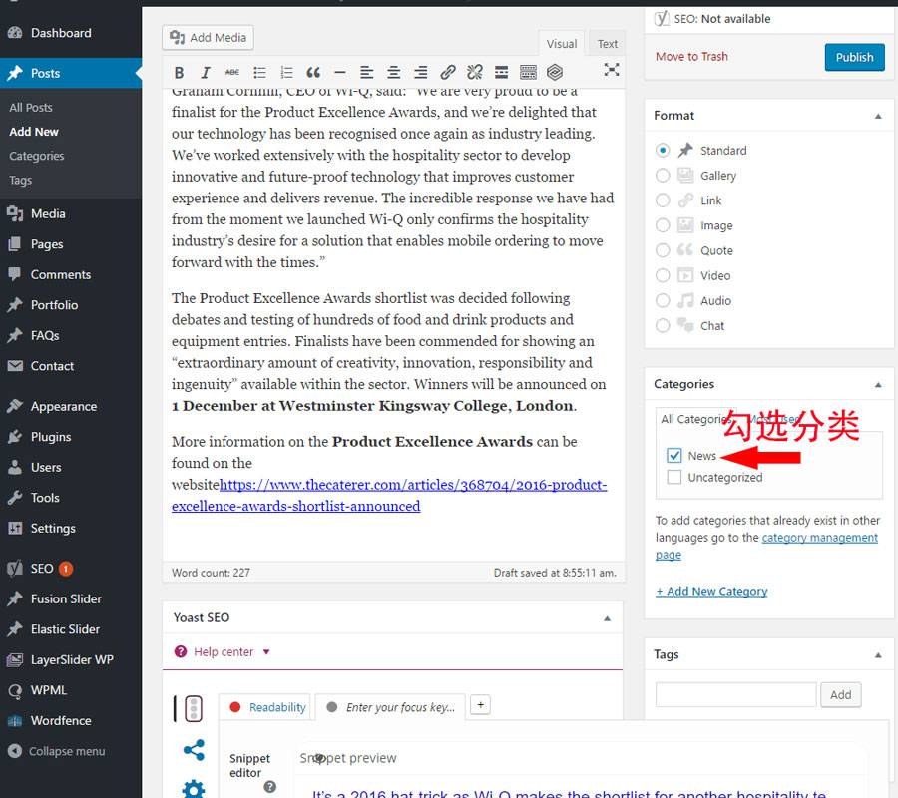The image size is (898, 798).
Task: Check the Uncategorized category
Action: (x=674, y=478)
